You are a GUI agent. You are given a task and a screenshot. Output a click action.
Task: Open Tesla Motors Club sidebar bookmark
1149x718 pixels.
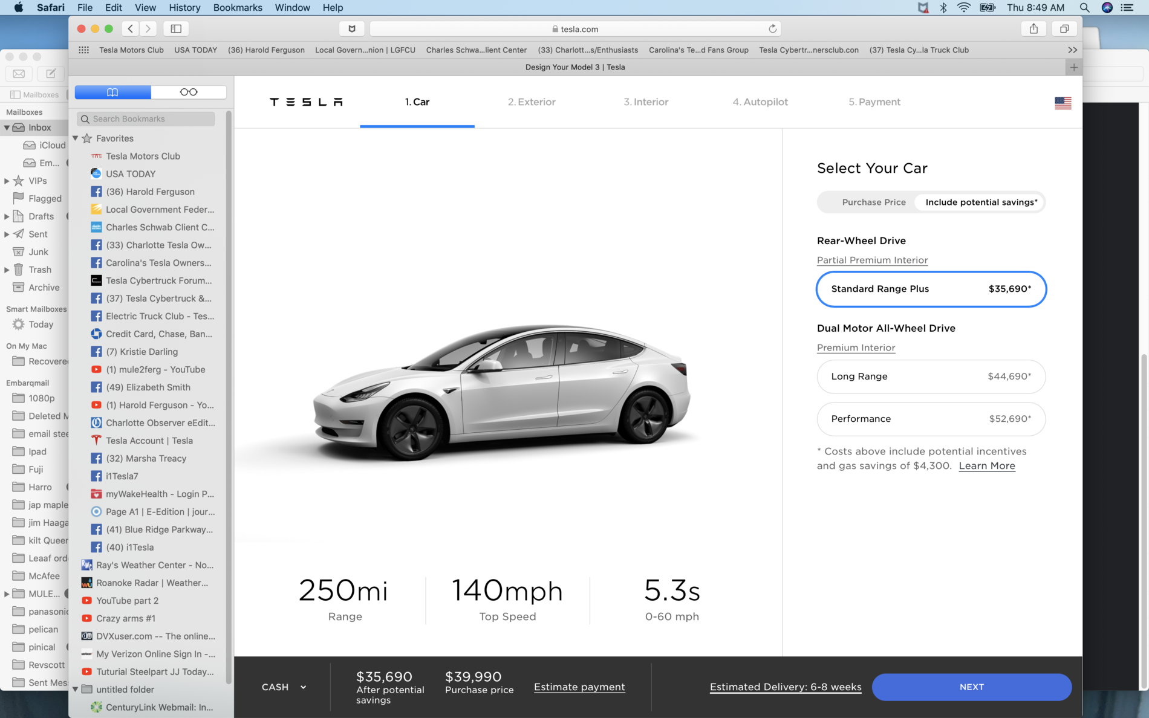pyautogui.click(x=143, y=156)
